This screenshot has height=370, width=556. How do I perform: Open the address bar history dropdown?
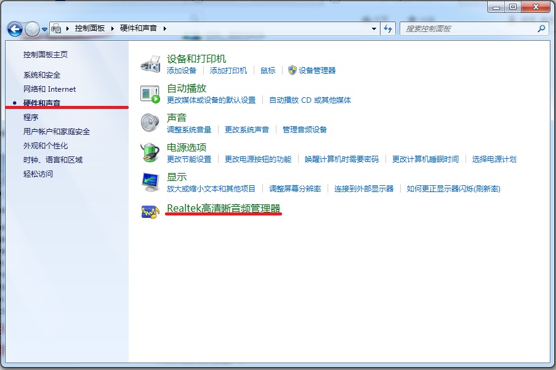374,28
